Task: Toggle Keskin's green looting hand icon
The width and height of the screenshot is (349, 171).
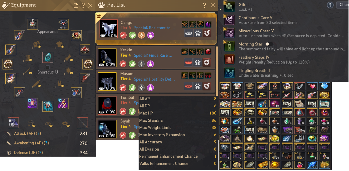Action: tap(132, 64)
